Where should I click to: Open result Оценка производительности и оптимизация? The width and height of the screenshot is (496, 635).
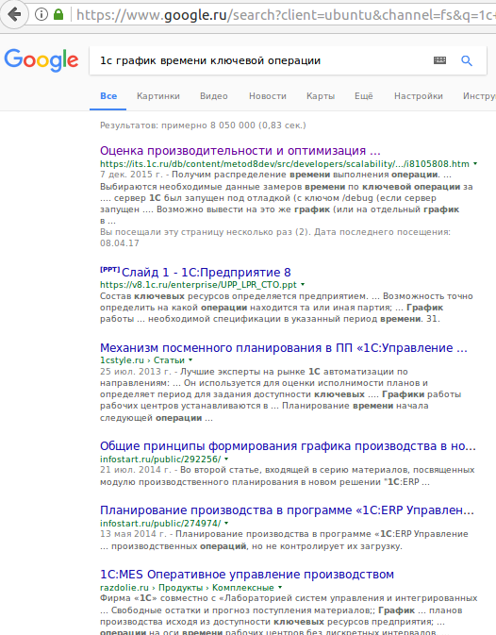tap(240, 151)
